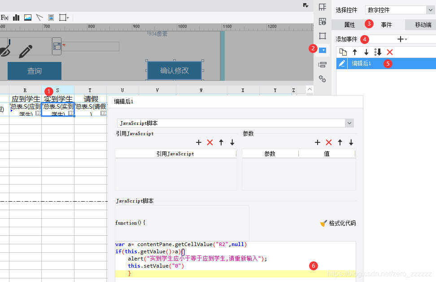Open the cell attributes panel icon
The image size is (436, 282).
pyautogui.click(x=323, y=7)
